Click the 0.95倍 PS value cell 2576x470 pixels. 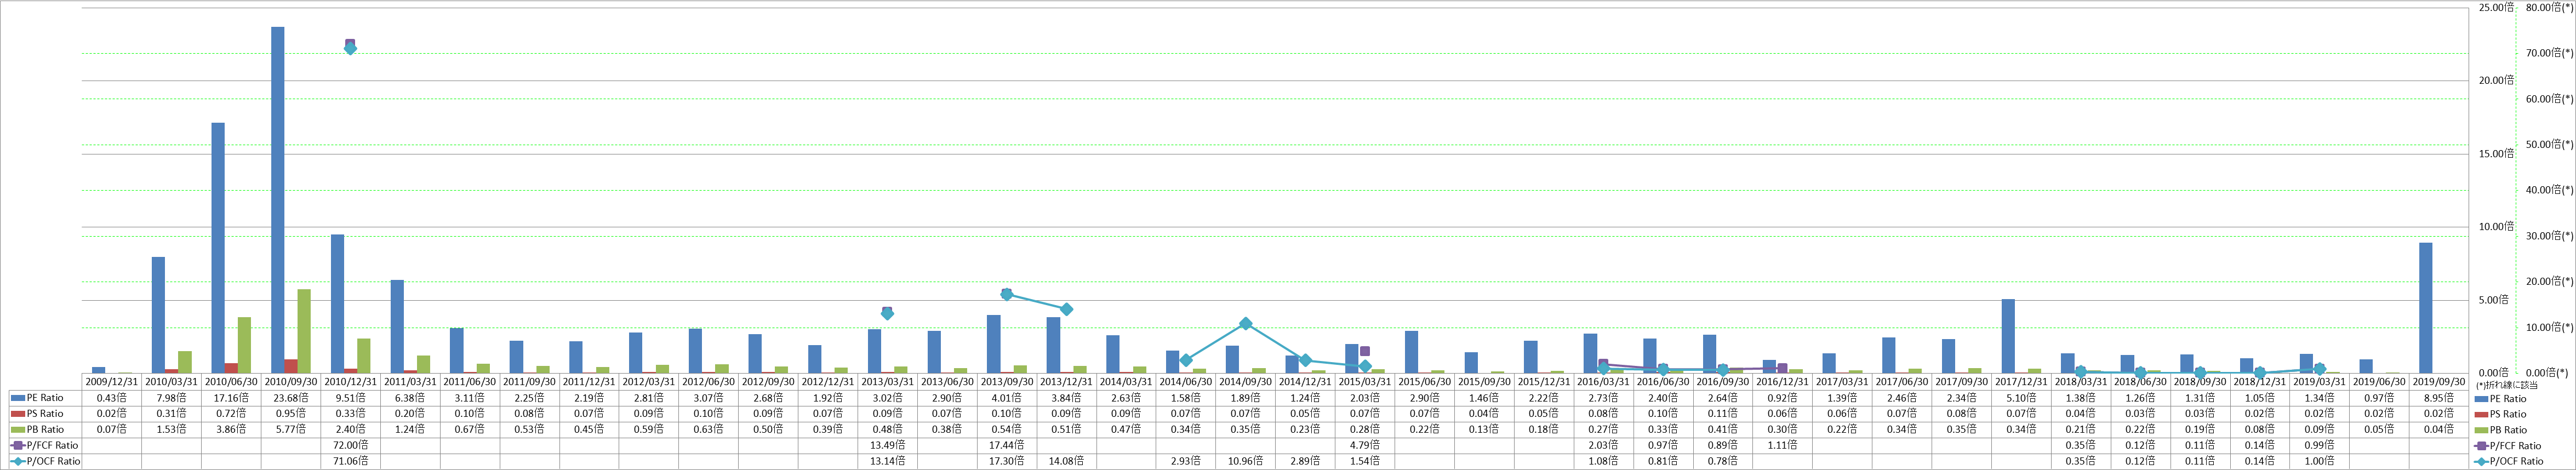(x=291, y=413)
